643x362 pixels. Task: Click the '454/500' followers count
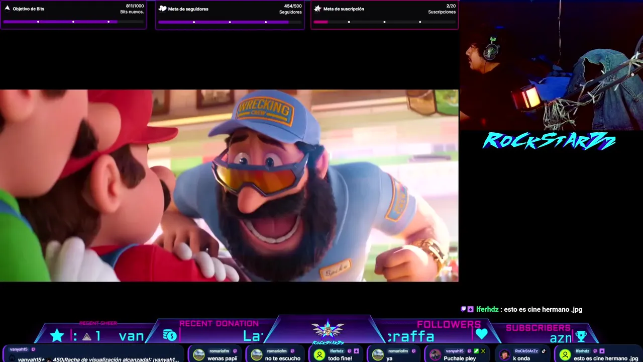tap(293, 6)
